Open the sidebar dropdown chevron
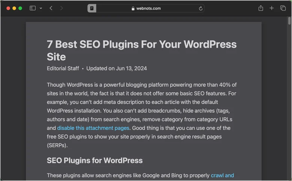 click(x=41, y=8)
